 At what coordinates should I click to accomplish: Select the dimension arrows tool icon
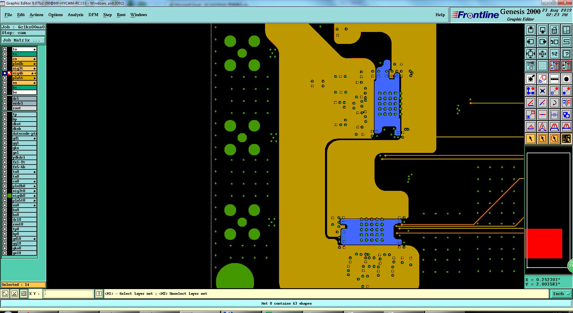click(554, 115)
